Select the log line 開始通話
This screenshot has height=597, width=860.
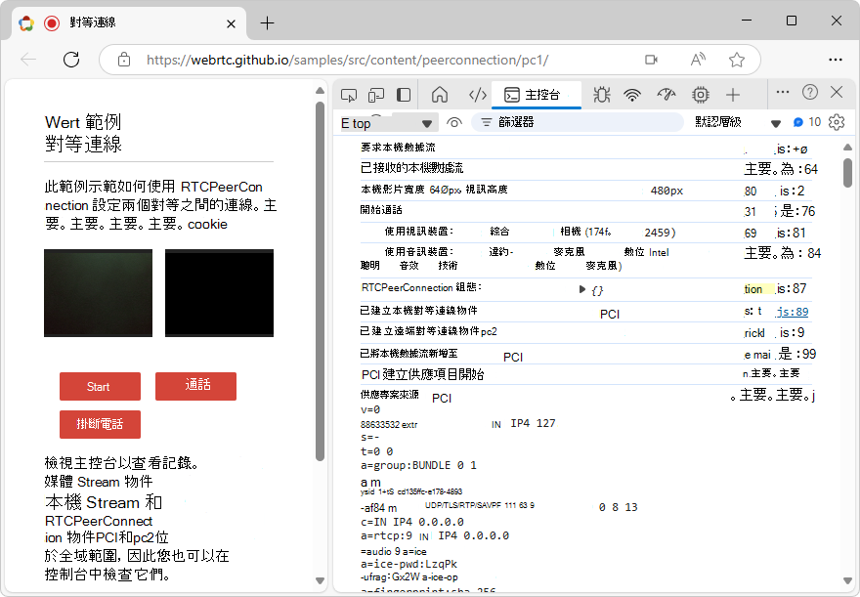(381, 210)
